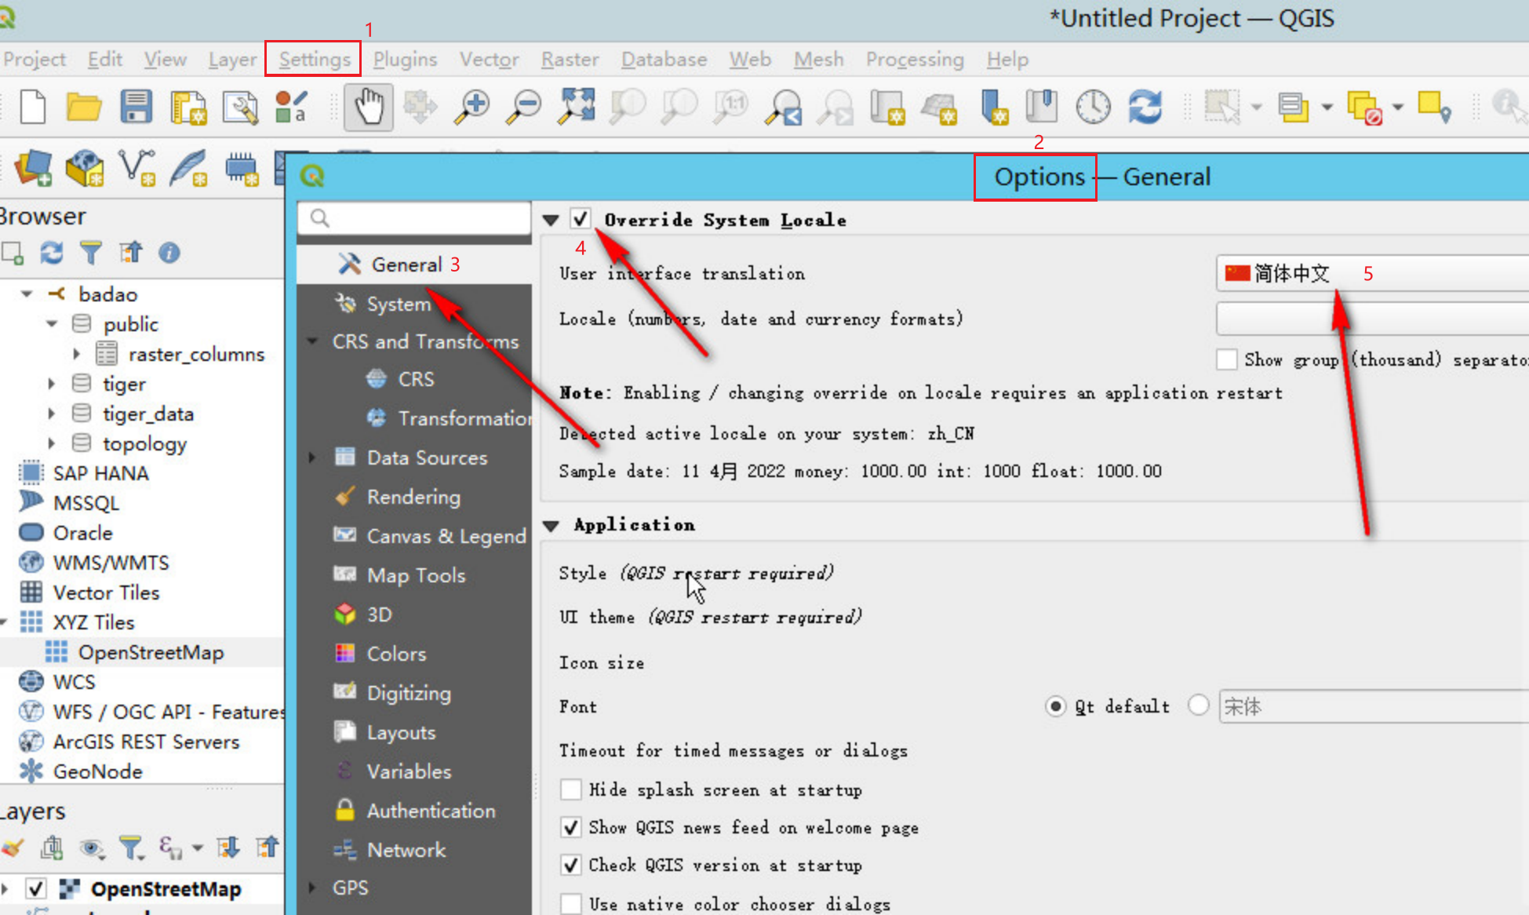The image size is (1529, 915).
Task: Click New Map View icon
Action: coord(887,108)
